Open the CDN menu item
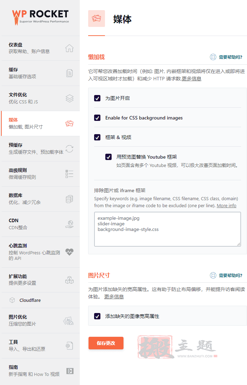247x385 pixels. coord(41,224)
